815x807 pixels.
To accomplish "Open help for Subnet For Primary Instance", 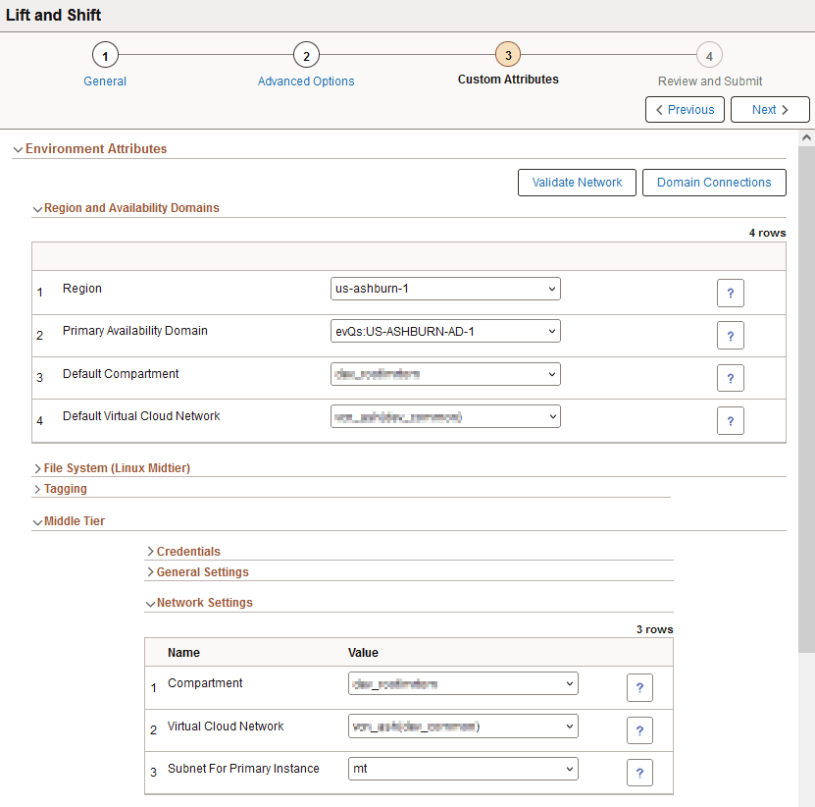I will 639,773.
